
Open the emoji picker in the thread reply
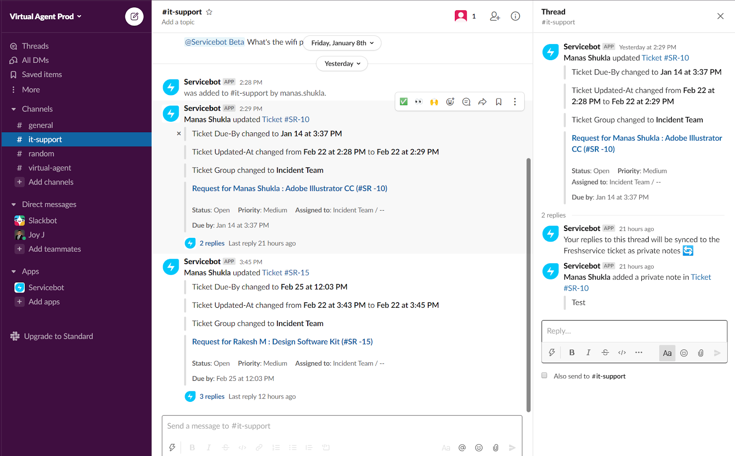(684, 353)
